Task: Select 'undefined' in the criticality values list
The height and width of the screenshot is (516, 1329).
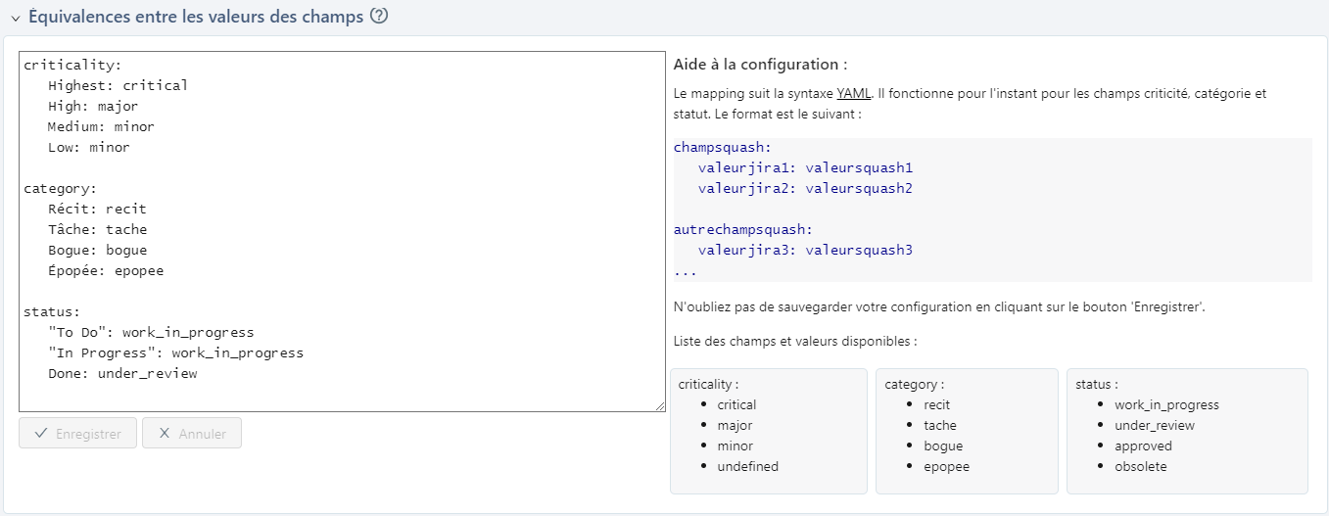Action: (747, 466)
